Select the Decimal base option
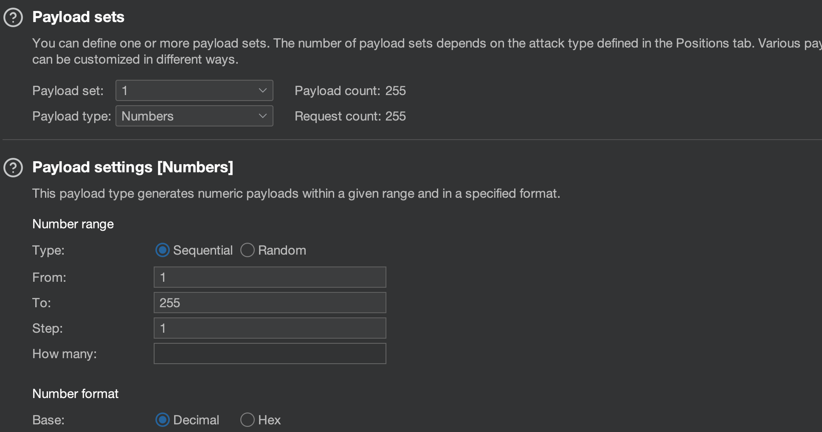 tap(163, 420)
